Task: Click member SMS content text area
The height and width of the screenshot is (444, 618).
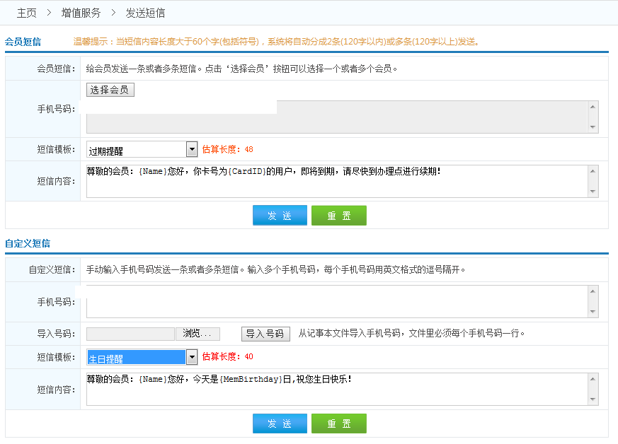Action: click(337, 181)
